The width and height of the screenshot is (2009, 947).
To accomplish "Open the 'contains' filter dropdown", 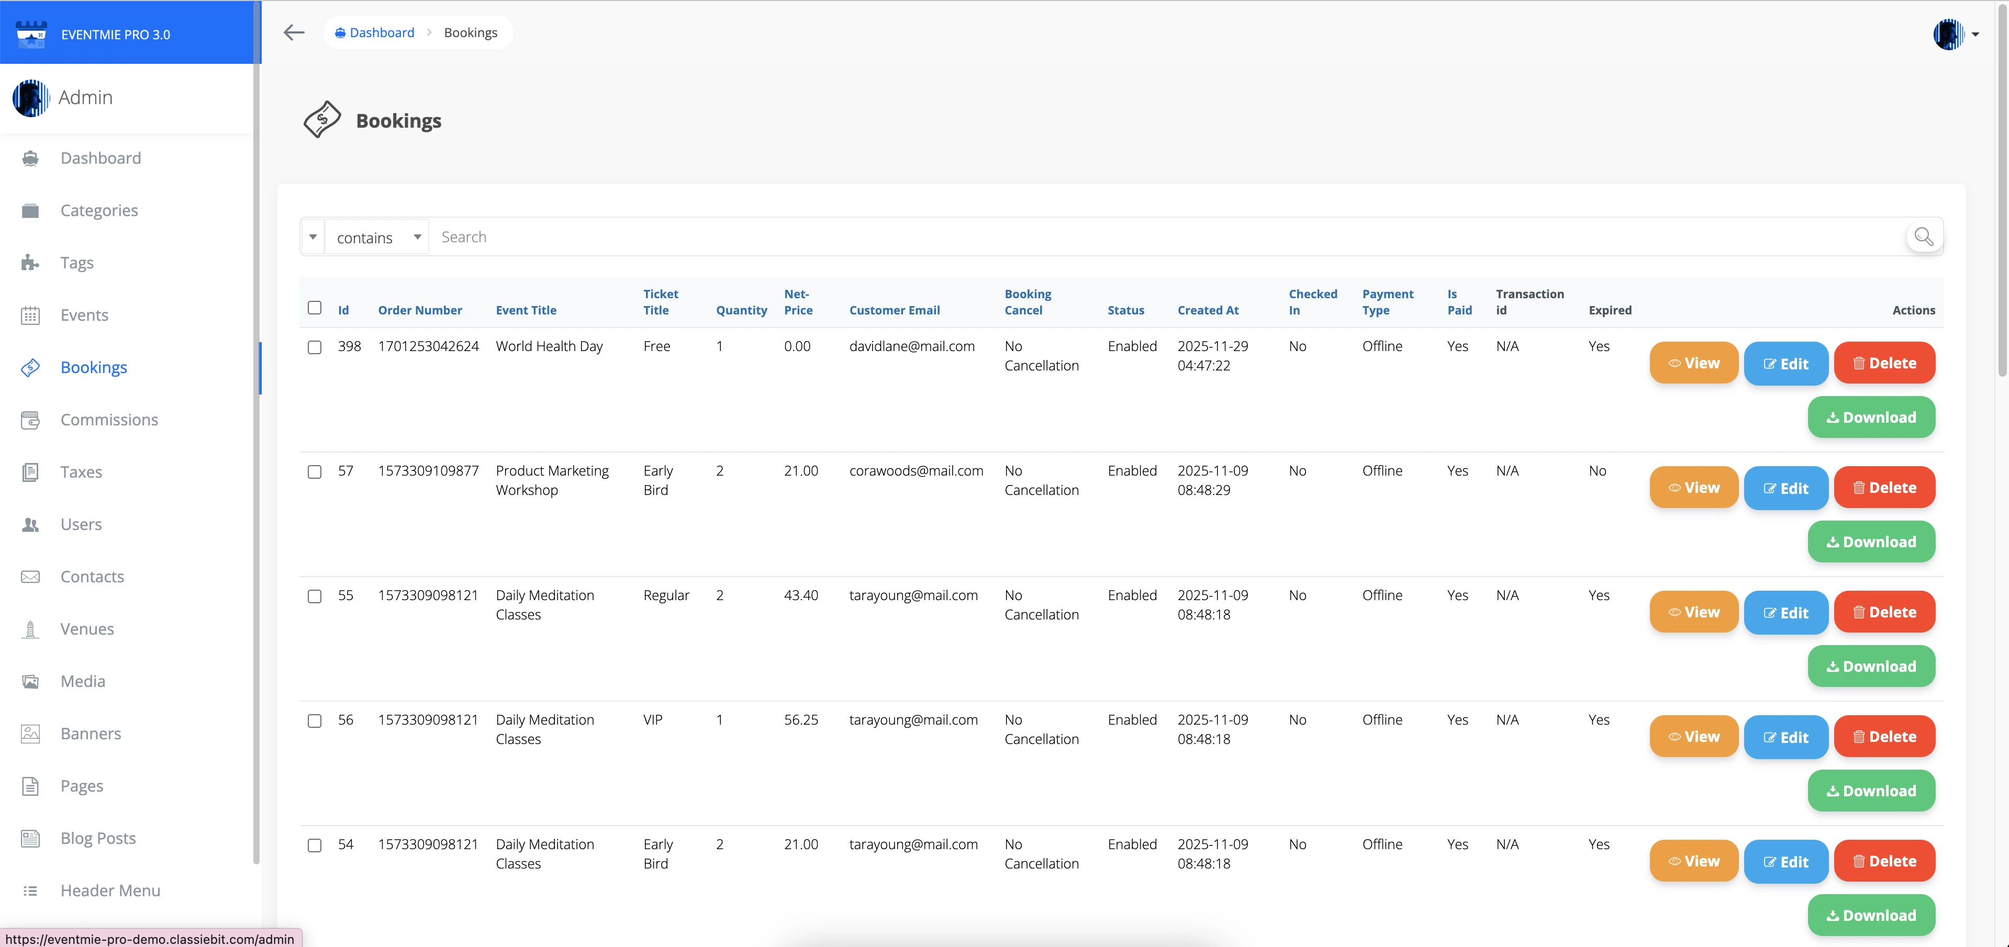I will [x=377, y=237].
